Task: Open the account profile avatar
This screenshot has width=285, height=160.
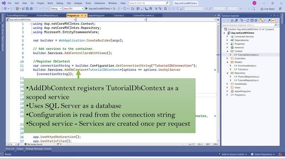Action: click(254, 3)
